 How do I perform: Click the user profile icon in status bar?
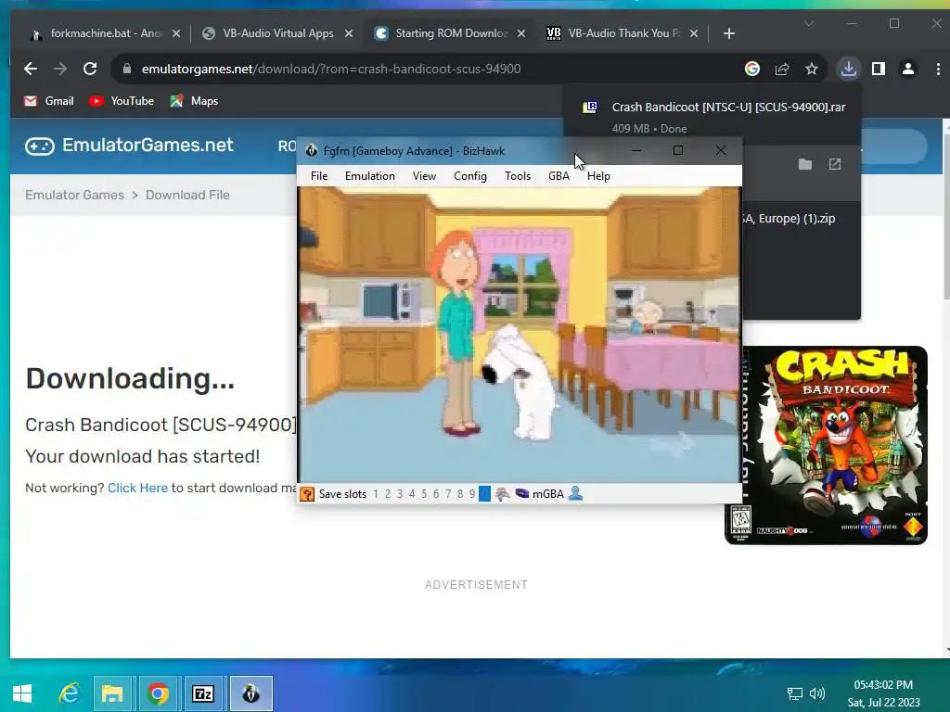pyautogui.click(x=575, y=494)
